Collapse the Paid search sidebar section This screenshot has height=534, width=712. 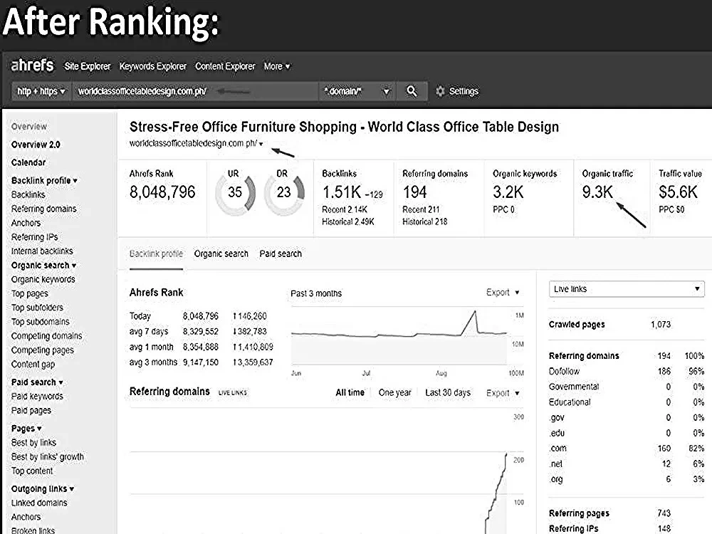coord(37,382)
